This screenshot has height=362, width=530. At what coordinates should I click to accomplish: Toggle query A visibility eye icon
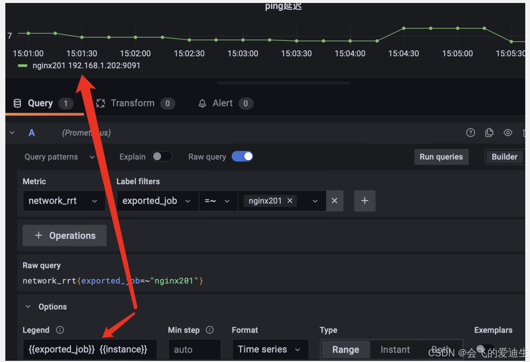point(508,133)
